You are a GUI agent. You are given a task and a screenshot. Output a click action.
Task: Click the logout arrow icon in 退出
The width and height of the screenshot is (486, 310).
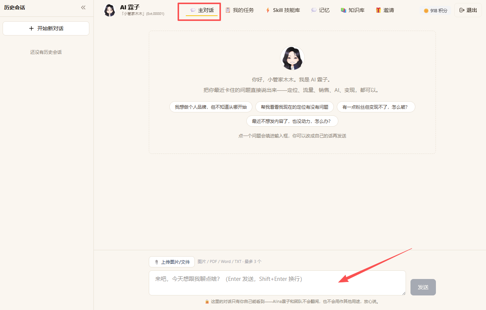click(462, 10)
